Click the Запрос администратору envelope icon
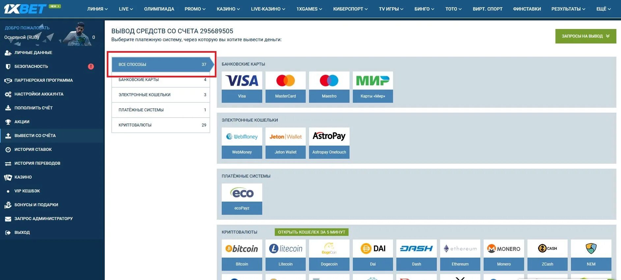This screenshot has height=280, width=621. click(x=8, y=219)
